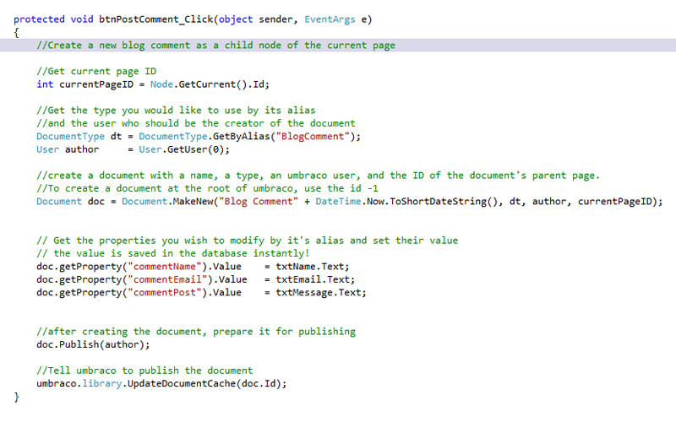Click txtEmail.Text assignment value
Image resolution: width=676 pixels, height=422 pixels.
click(x=313, y=279)
